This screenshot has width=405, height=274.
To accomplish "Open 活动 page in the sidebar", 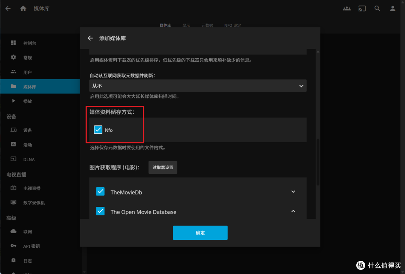I will point(40,145).
